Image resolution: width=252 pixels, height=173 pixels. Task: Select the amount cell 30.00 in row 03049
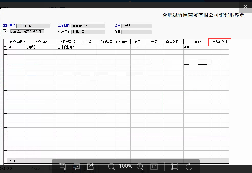155,47
